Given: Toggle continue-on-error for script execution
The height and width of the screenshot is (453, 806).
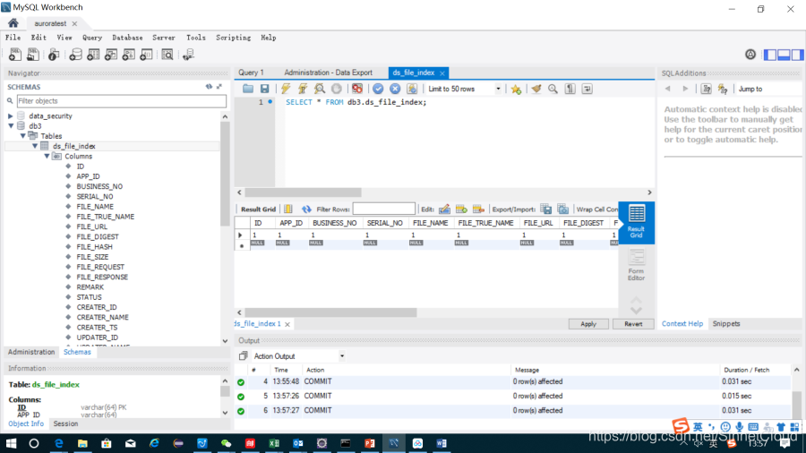Looking at the screenshot, I should (x=357, y=89).
